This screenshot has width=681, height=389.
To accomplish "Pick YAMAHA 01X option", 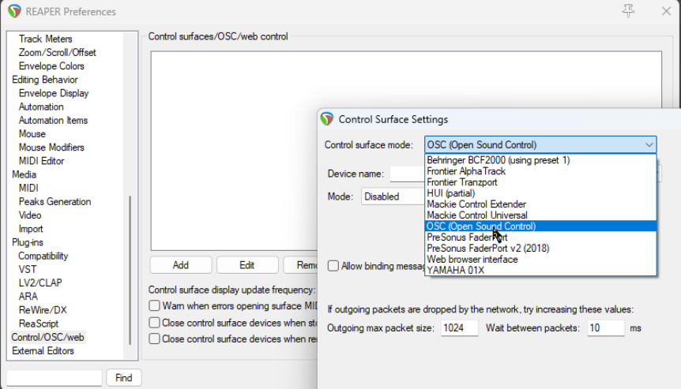I will click(x=540, y=270).
